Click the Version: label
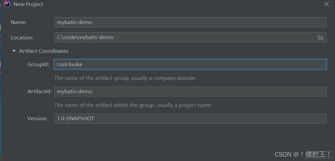This screenshot has width=335, height=161. (37, 119)
